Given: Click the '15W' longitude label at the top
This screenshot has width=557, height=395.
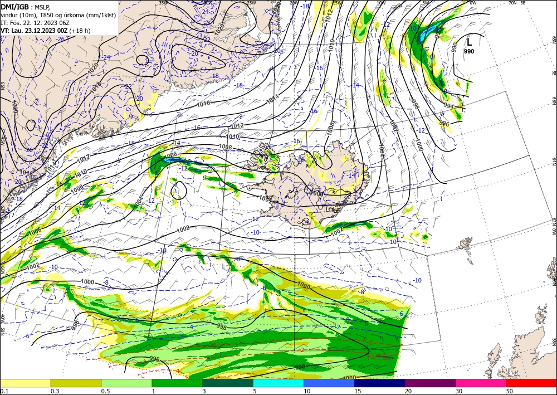Looking at the screenshot, I should tap(337, 3).
